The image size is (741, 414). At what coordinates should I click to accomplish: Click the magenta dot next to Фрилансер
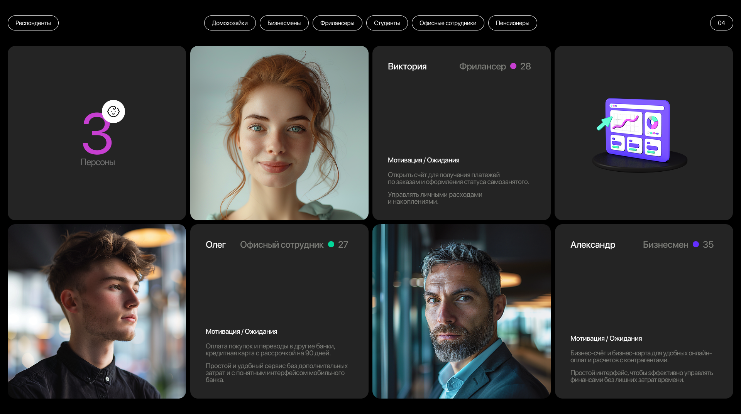513,66
